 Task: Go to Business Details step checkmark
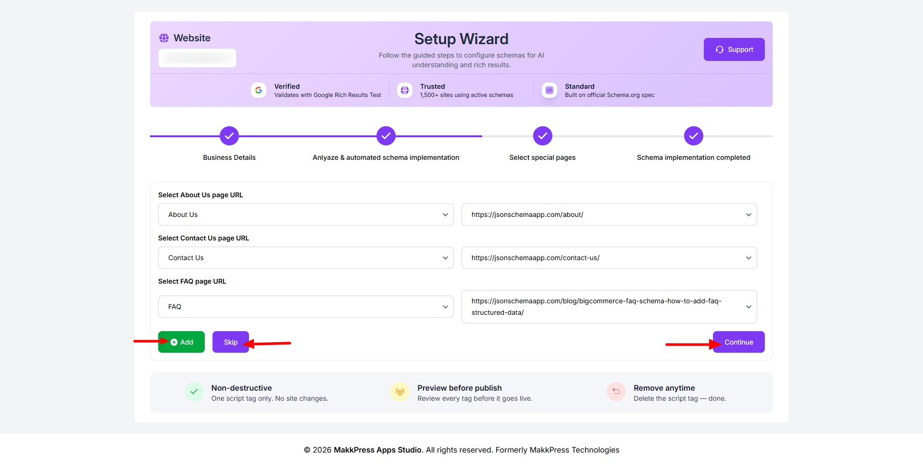click(229, 136)
